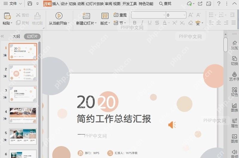This screenshot has width=239, height=158.
Task: Switch to the 幻灯片 thumbnails view
Action: pyautogui.click(x=32, y=37)
